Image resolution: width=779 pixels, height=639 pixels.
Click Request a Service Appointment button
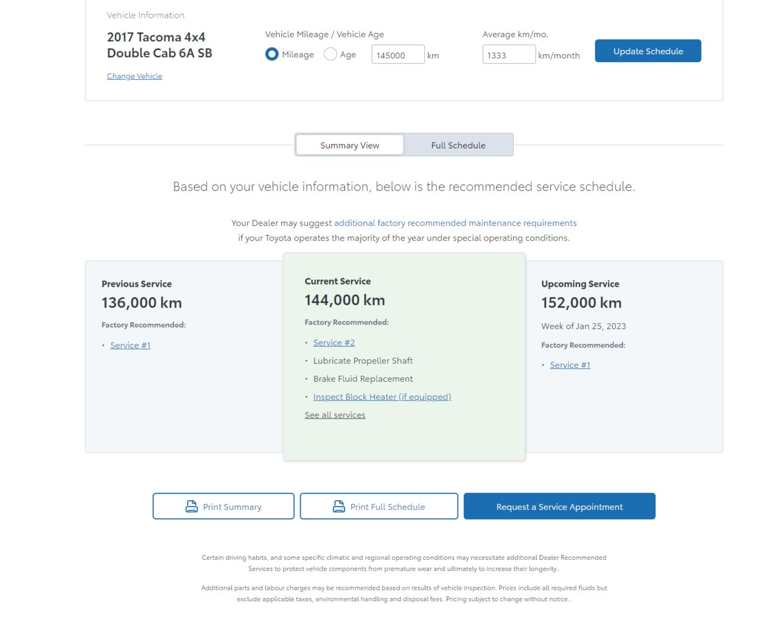click(x=559, y=506)
